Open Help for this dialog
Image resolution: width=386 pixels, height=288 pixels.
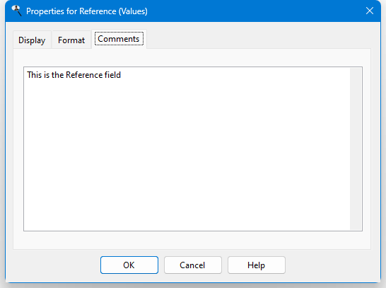(x=257, y=265)
